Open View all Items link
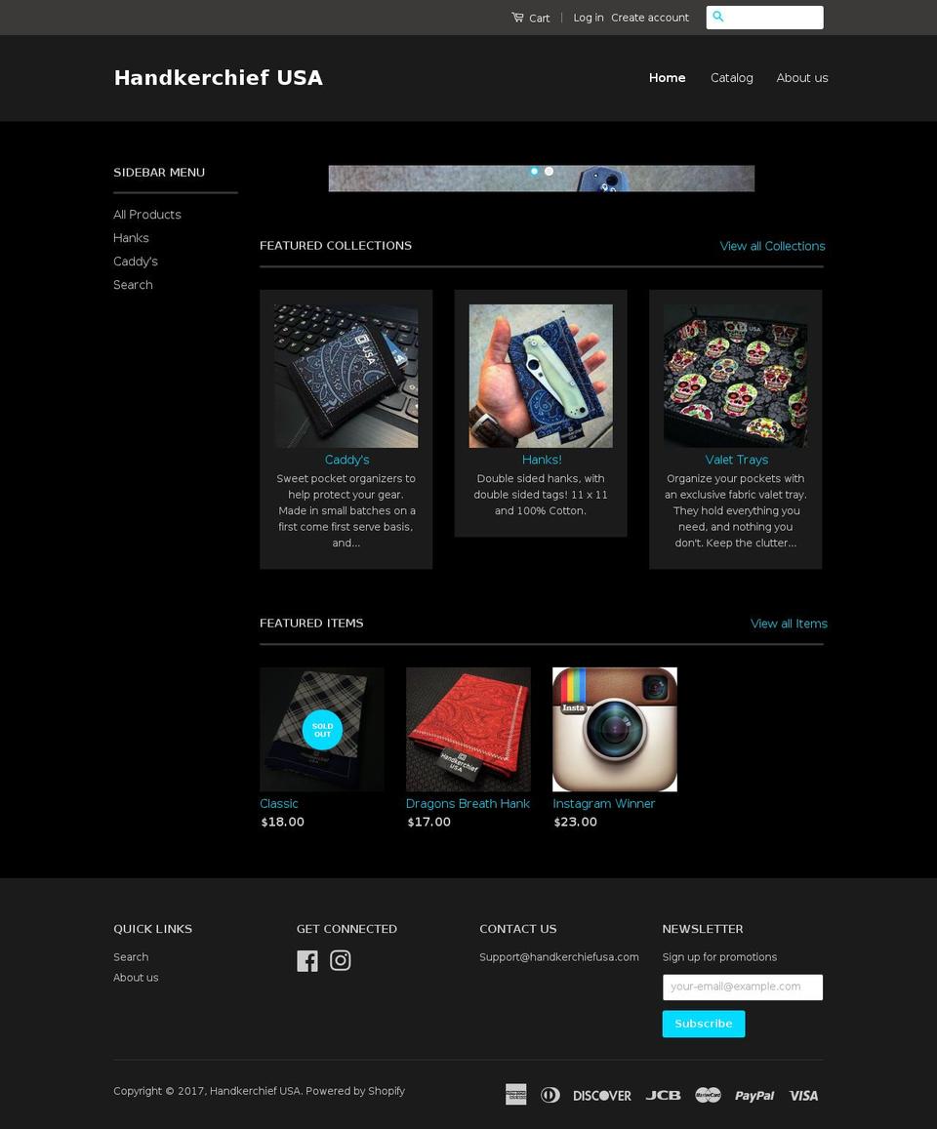This screenshot has width=937, height=1129. tap(789, 624)
